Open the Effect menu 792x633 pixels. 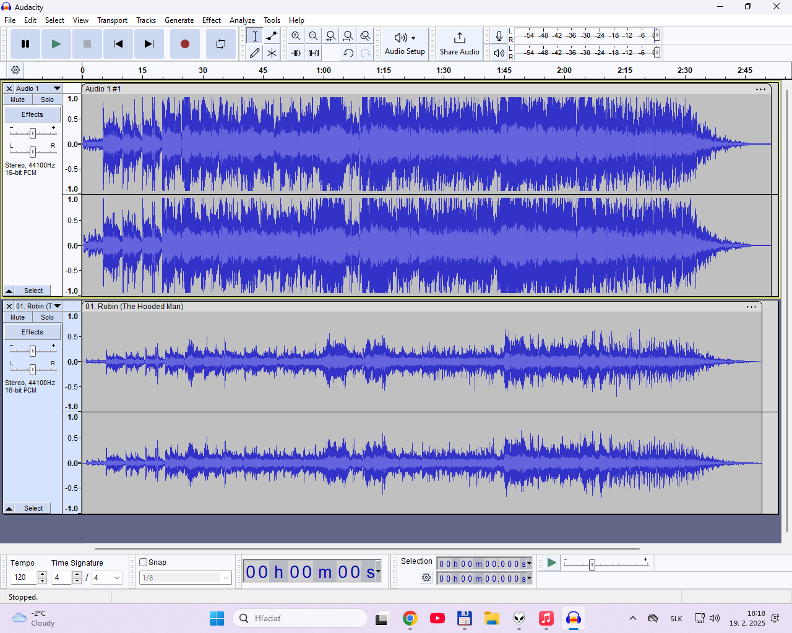(x=212, y=20)
